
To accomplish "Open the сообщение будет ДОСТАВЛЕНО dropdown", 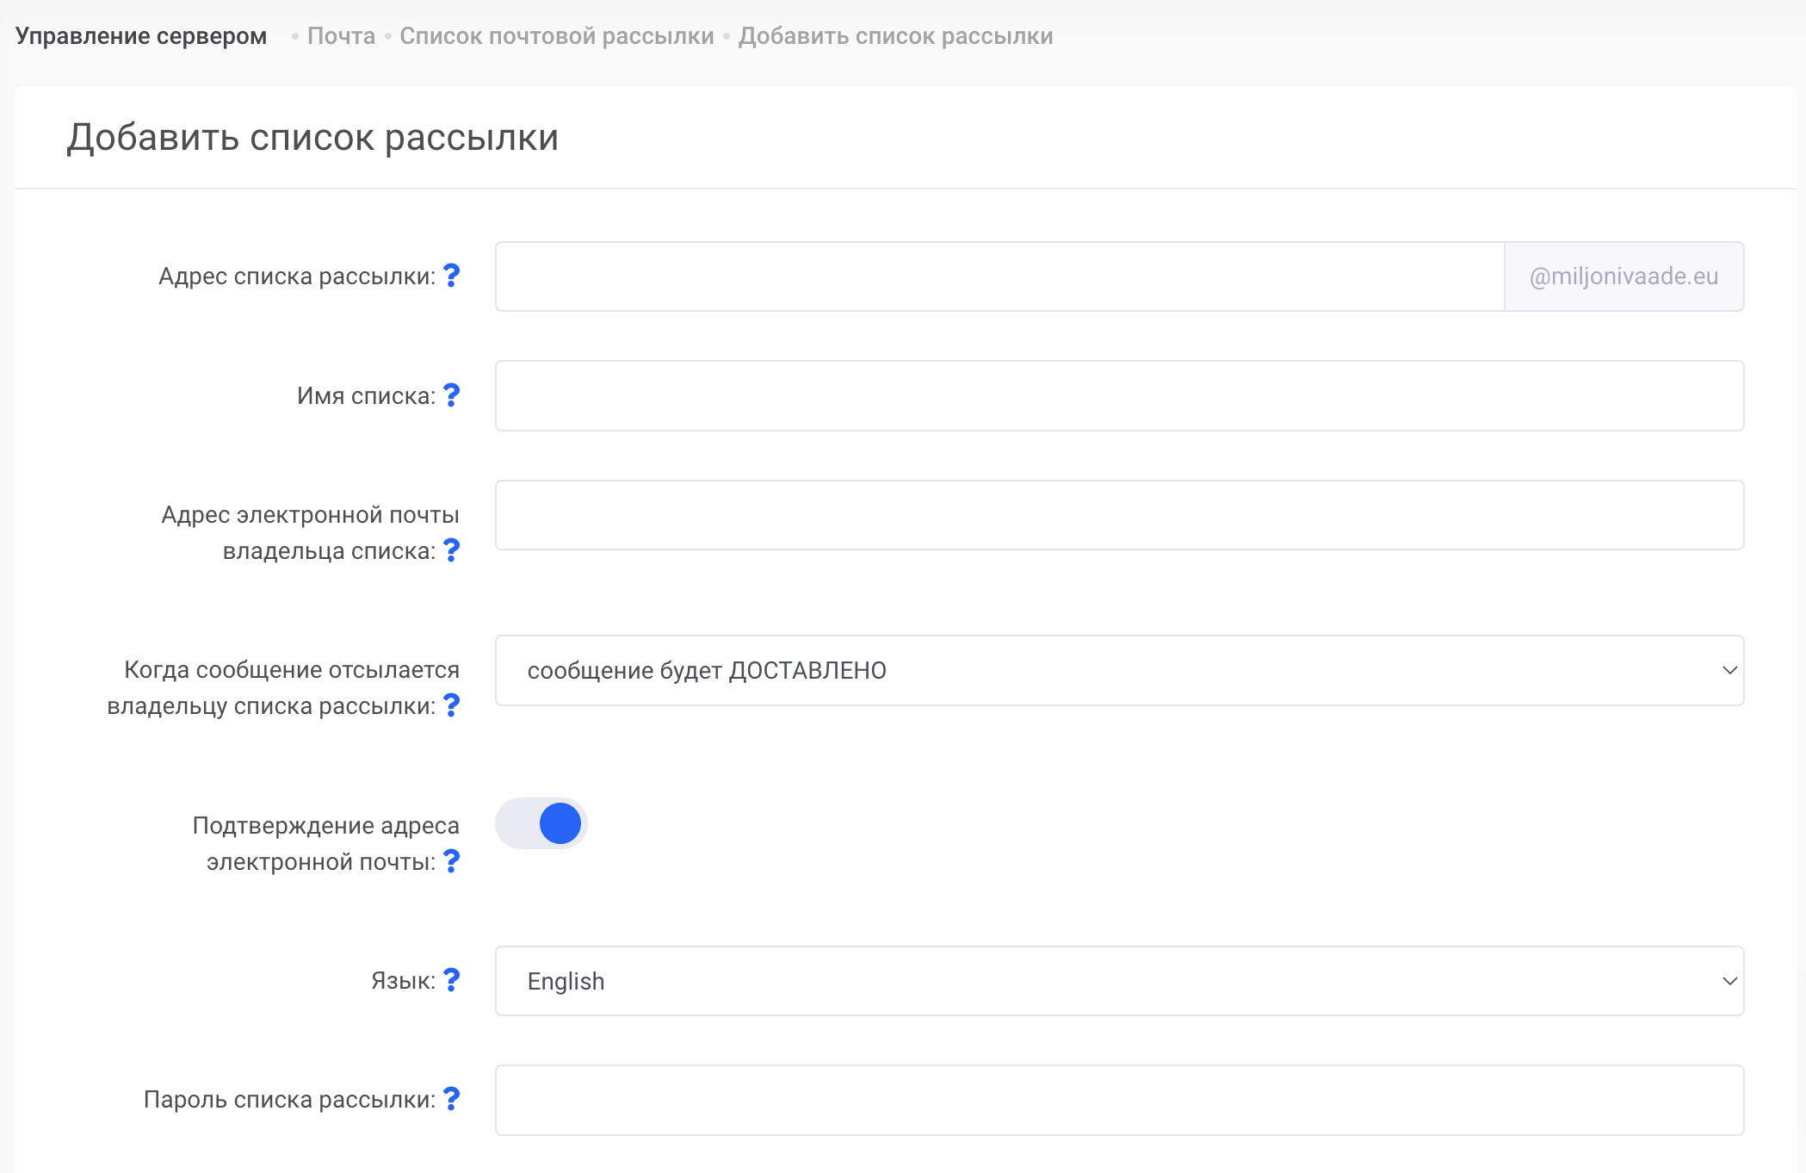I will pos(1119,670).
